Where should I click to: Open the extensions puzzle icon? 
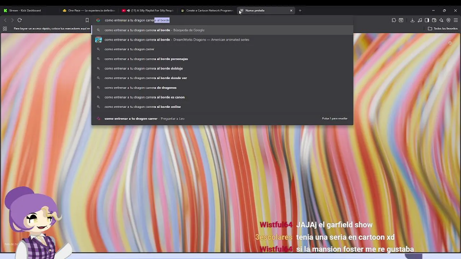[x=394, y=20]
